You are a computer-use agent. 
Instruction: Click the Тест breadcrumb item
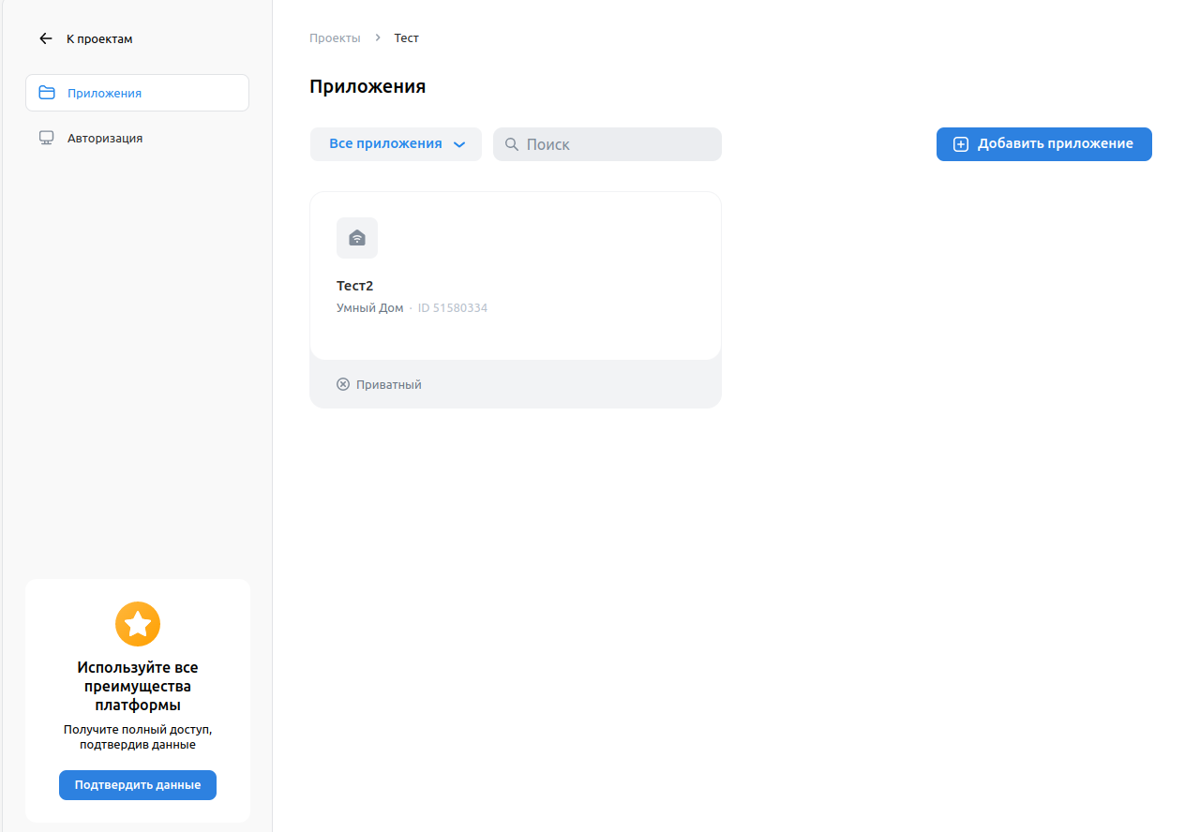point(407,38)
